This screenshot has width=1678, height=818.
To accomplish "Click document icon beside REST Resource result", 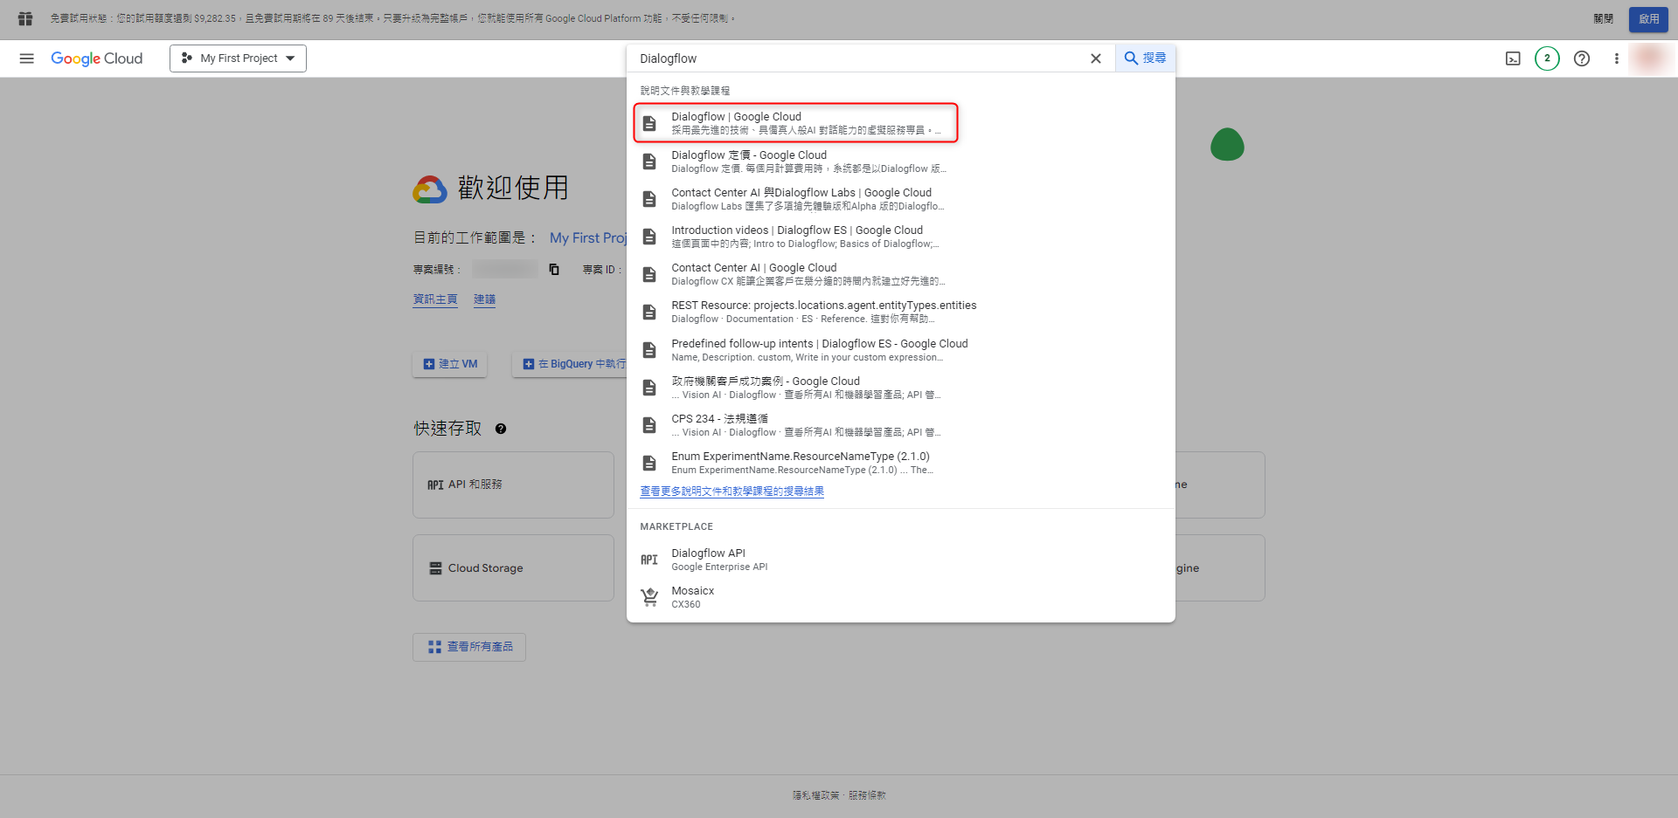I will click(x=649, y=312).
